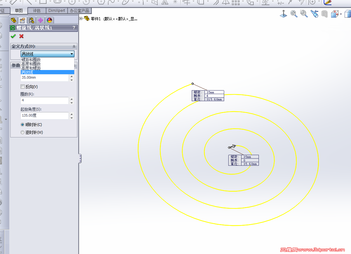Click the pitch field showing 35.00mm
Screen dimensions: 351x254
point(45,78)
